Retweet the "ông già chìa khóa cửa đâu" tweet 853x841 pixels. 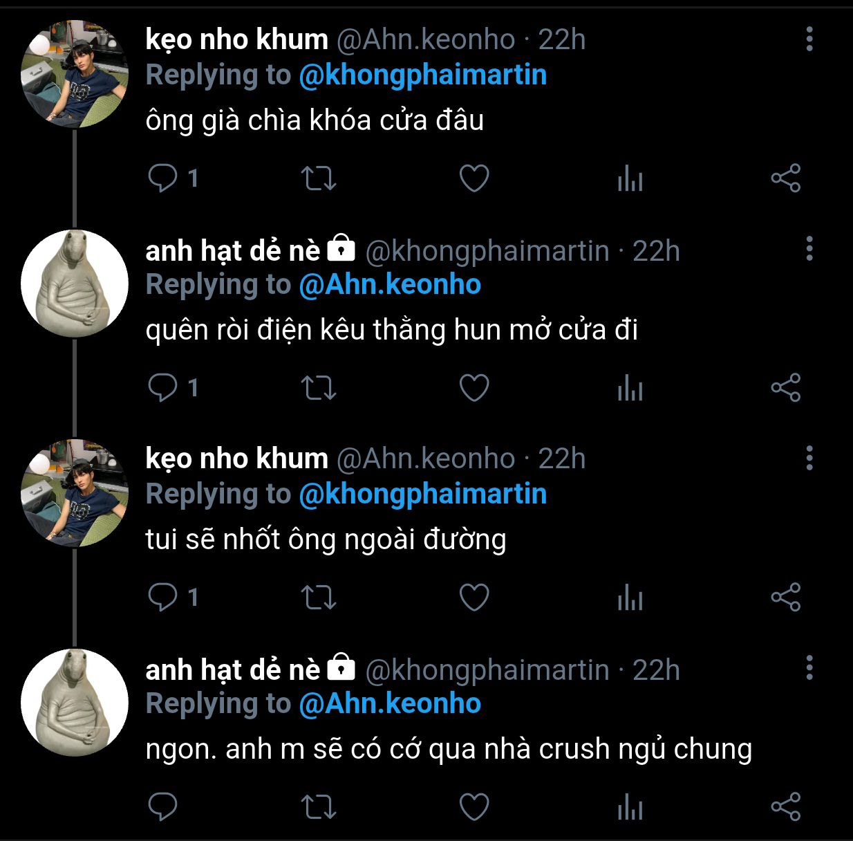pyautogui.click(x=319, y=178)
